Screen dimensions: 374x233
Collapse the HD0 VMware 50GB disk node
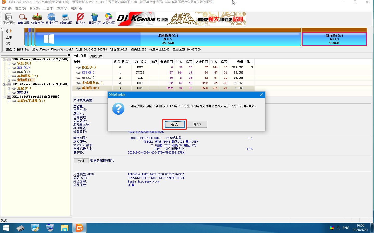click(4, 60)
